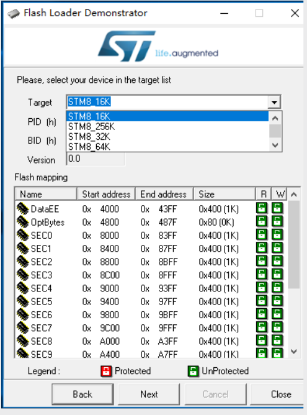The height and width of the screenshot is (415, 307).
Task: Click the write lock icon in SEC6 row
Action: coord(277,314)
